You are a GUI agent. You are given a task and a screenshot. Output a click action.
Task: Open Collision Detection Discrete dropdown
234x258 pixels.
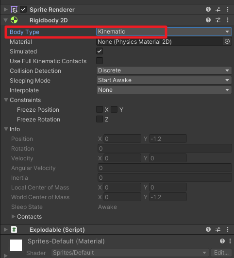pos(164,70)
